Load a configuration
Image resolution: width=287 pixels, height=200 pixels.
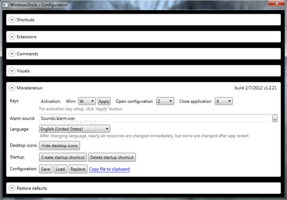[x=60, y=169]
